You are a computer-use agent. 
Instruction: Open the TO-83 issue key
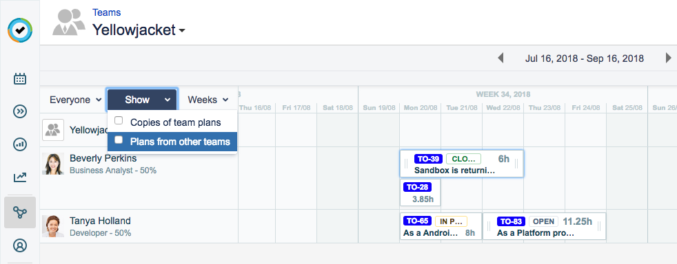512,221
